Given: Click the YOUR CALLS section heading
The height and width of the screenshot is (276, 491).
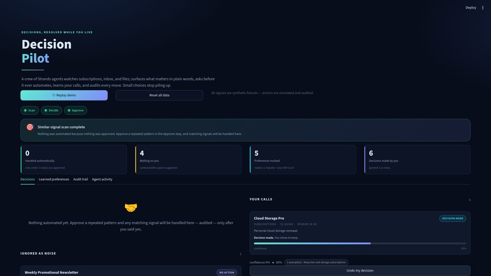Looking at the screenshot, I should coord(261,199).
